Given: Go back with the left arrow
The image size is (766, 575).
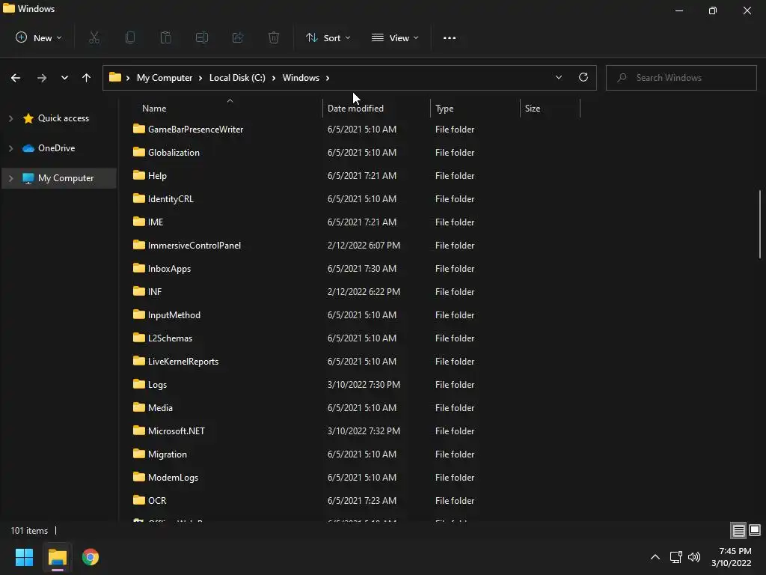Looking at the screenshot, I should pyautogui.click(x=16, y=78).
